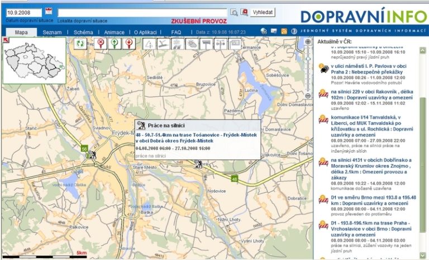The height and width of the screenshot is (260, 429).
Task: Click the zoom in plus button
Action: pyautogui.click(x=308, y=41)
